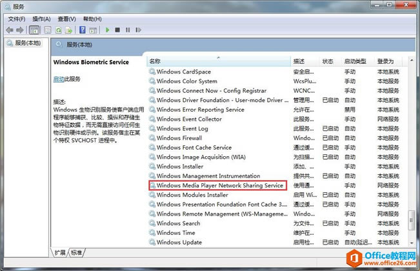Click gear icon beside Windows Update

click(152, 243)
